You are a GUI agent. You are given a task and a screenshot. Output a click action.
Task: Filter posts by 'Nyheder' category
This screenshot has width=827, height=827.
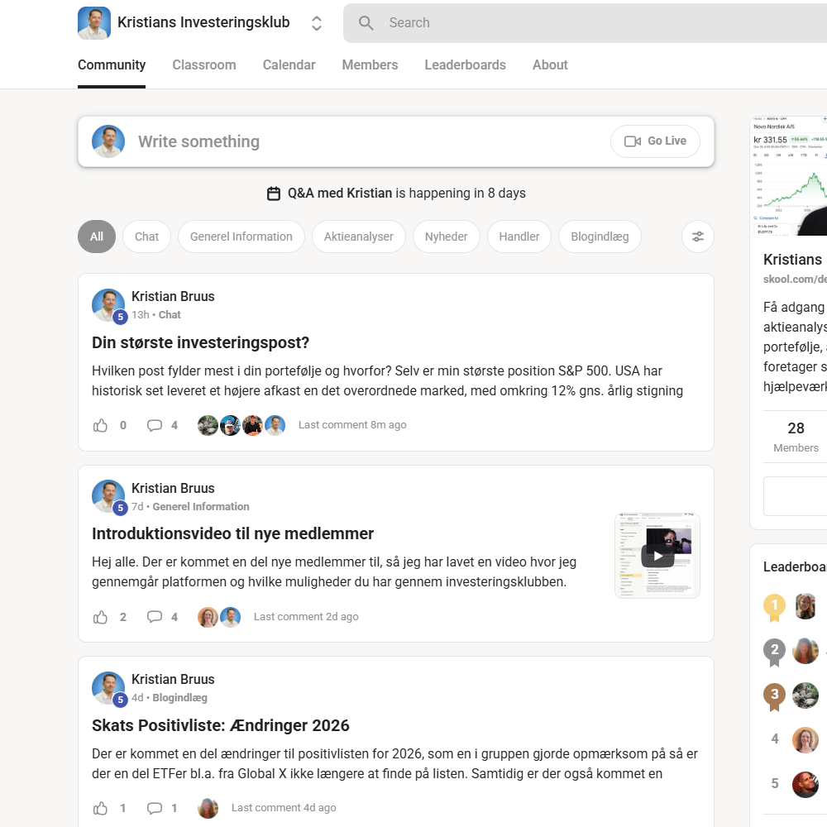(447, 237)
